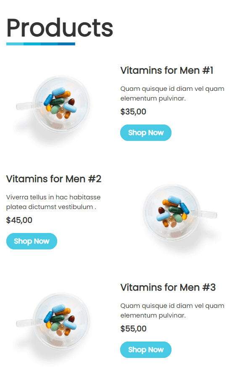232x376 pixels.
Task: Click the Viverra tellus description text
Action: click(53, 202)
